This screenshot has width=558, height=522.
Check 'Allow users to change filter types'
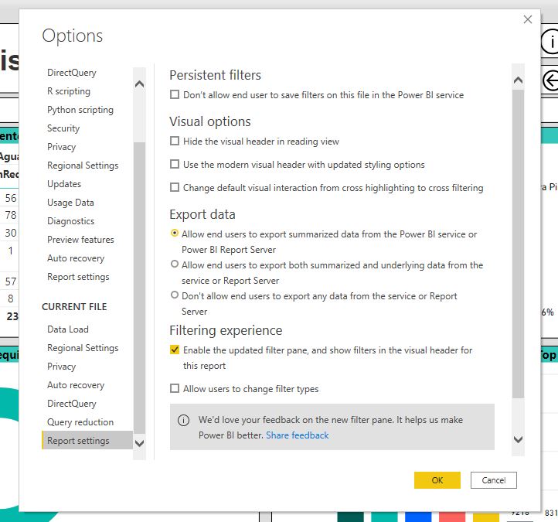coord(175,388)
